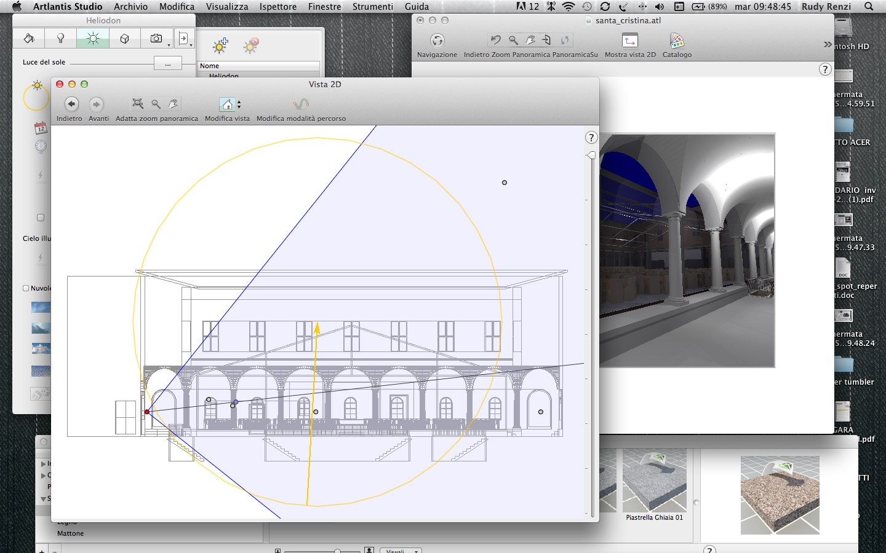This screenshot has height=553, width=886.
Task: Select the Shaders paint bucket inspector
Action: pyautogui.click(x=29, y=39)
